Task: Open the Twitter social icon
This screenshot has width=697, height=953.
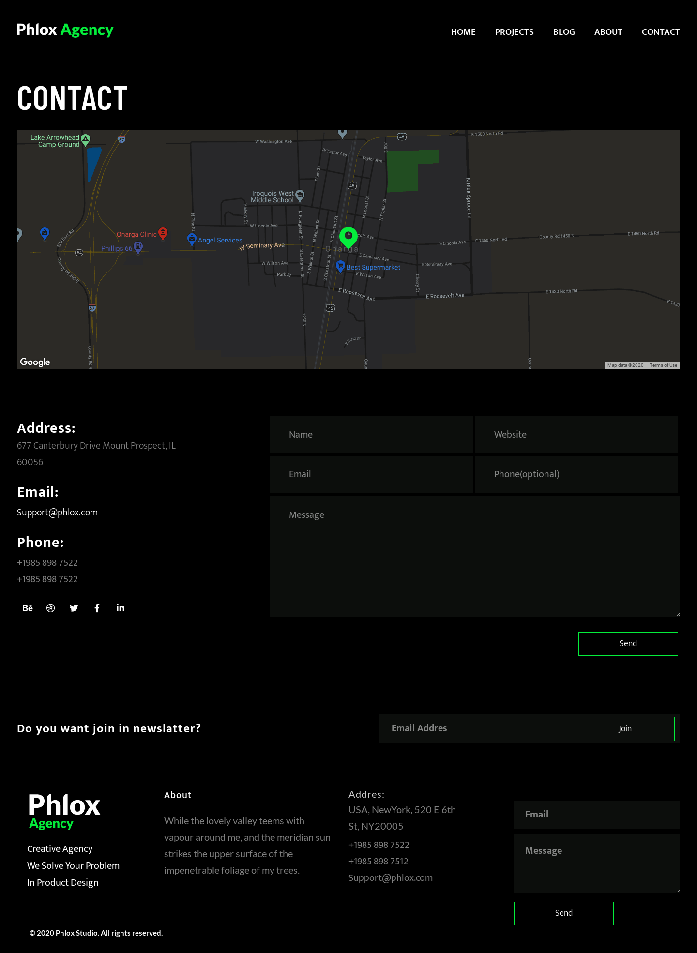Action: coord(74,608)
